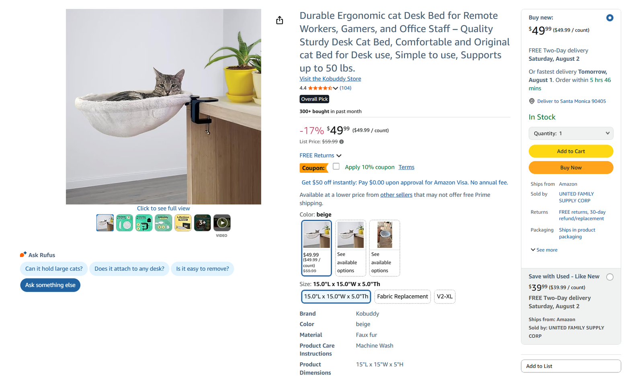
Task: Click the List Price info icon
Action: click(x=342, y=142)
